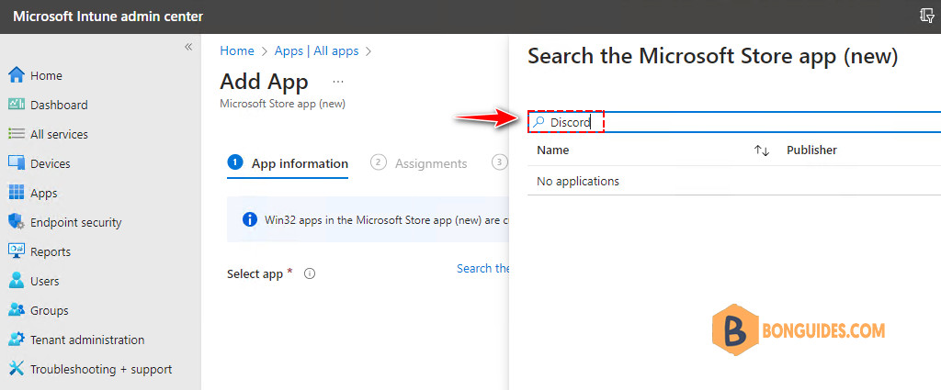This screenshot has width=941, height=390.
Task: Go to Home breadcrumb link
Action: coord(237,50)
